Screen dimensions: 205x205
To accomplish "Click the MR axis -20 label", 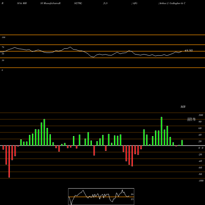I will 200,155.
